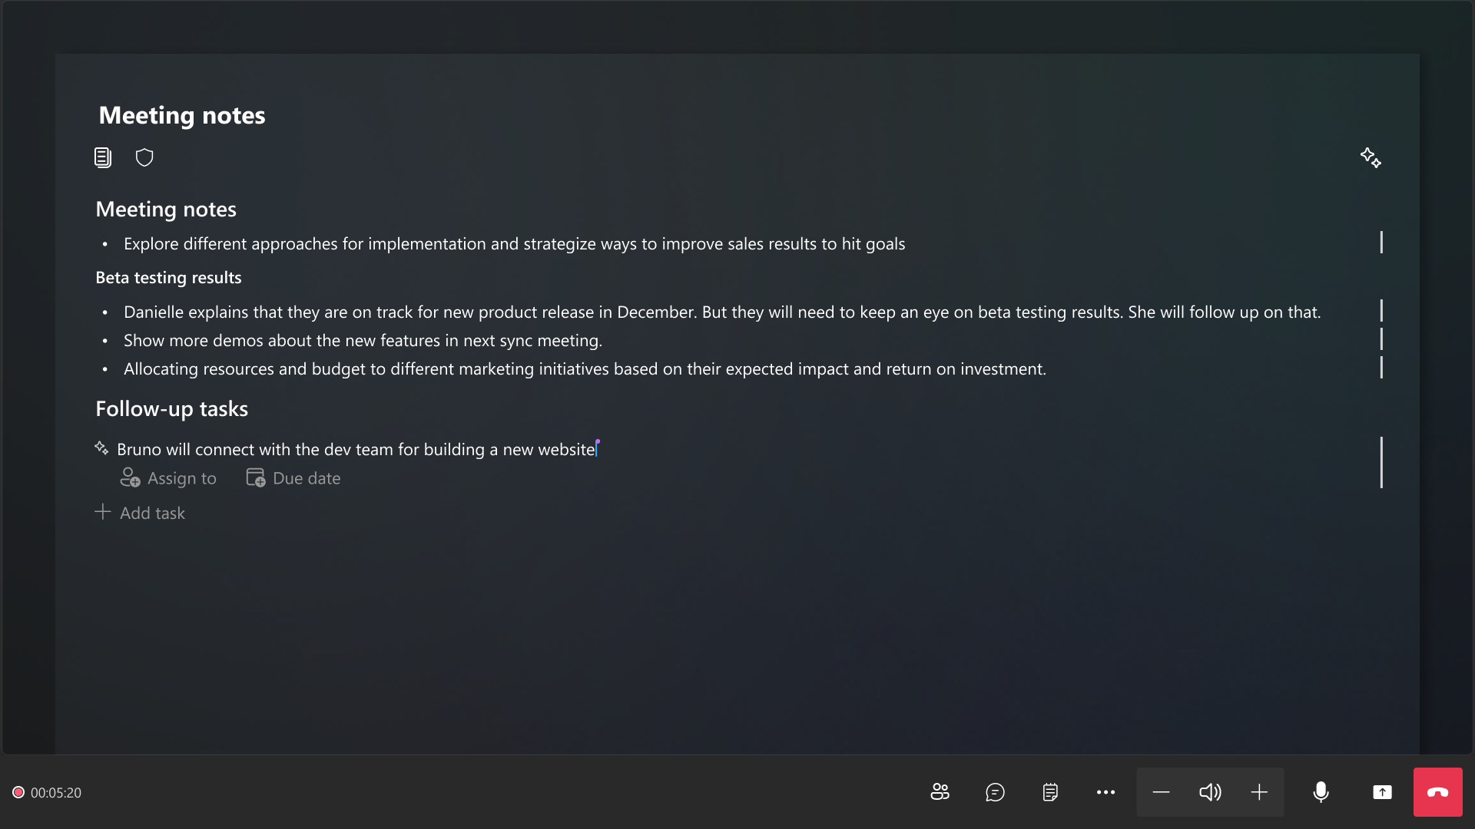Click into the Bruno follow-up task text
The image size is (1475, 829).
tap(356, 450)
